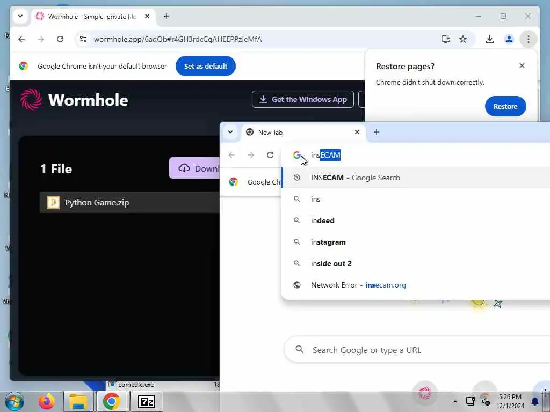Select the 'instagram' search suggestion
Viewport: 550px width, 412px height.
[x=416, y=242]
